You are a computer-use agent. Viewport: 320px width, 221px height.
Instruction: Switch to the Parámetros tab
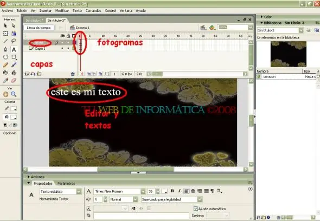pos(66,184)
